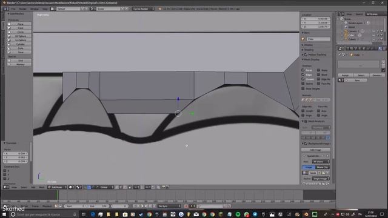This screenshot has width=388, height=218.
Task: Open the 3D View editor type icon
Action: tap(5, 187)
